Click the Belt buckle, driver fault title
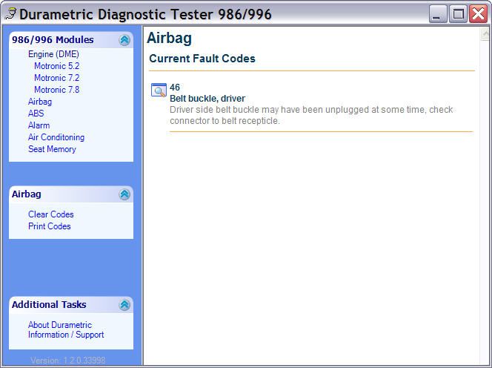 tap(207, 99)
